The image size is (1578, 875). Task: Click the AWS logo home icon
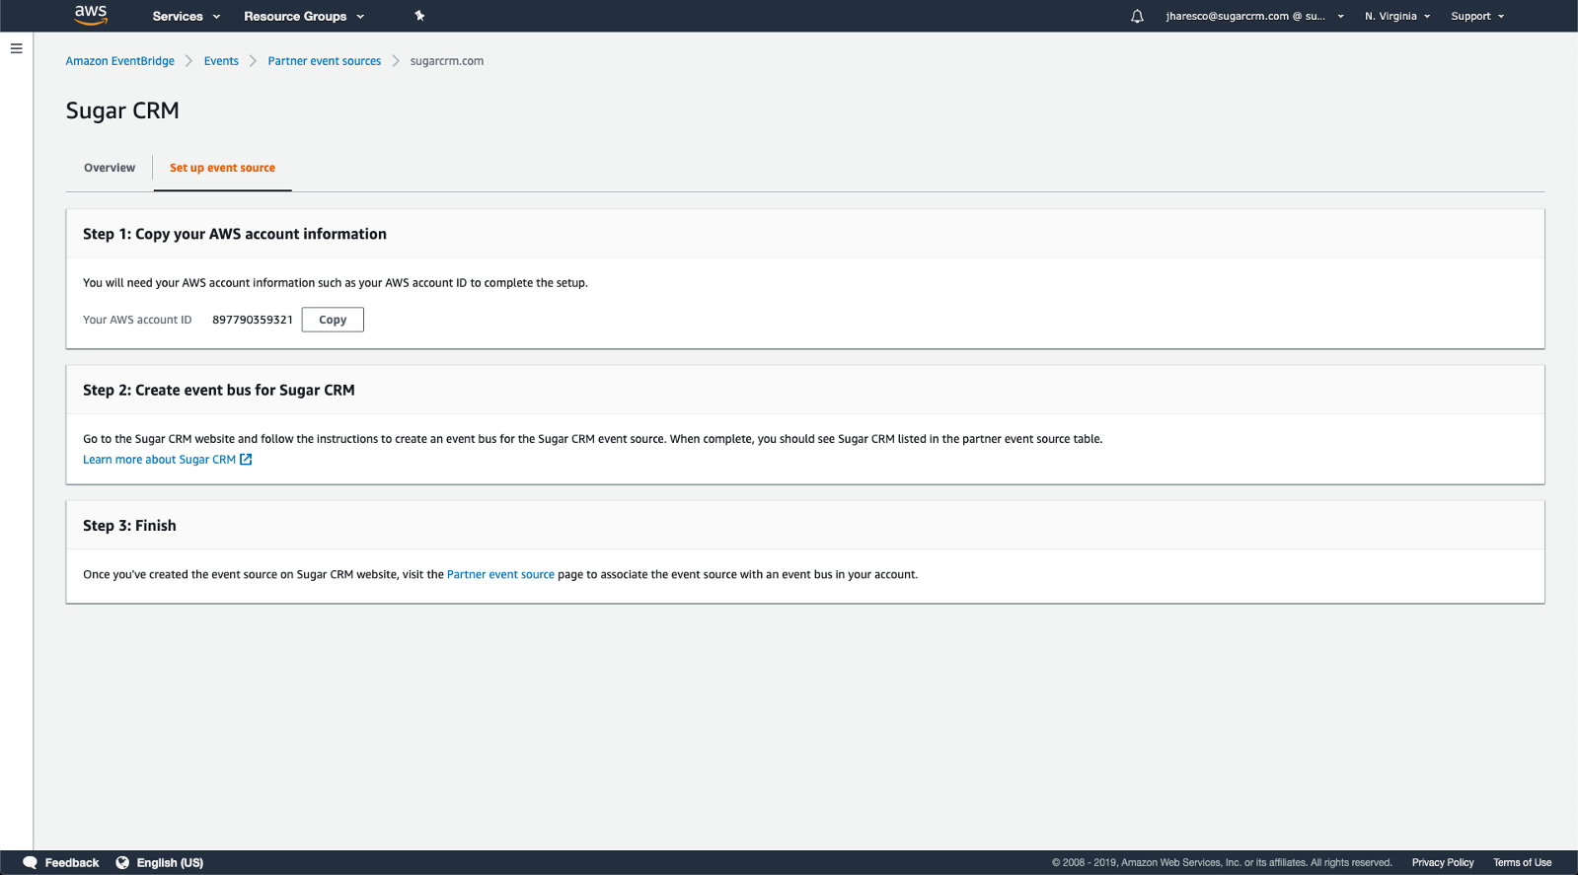tap(90, 15)
